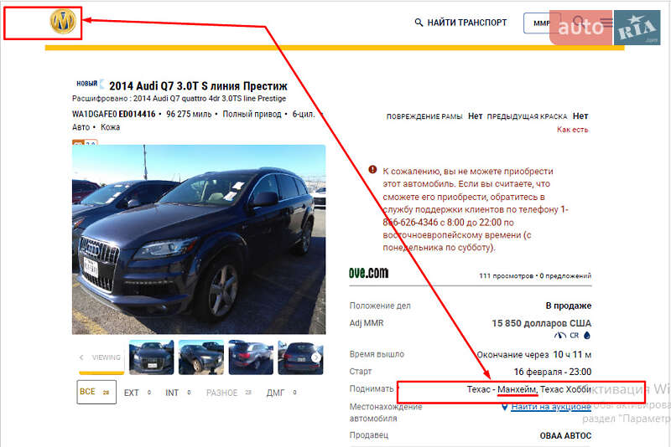This screenshot has width=671, height=447.
Task: Go to previous photos with left chevron
Action: (81, 357)
